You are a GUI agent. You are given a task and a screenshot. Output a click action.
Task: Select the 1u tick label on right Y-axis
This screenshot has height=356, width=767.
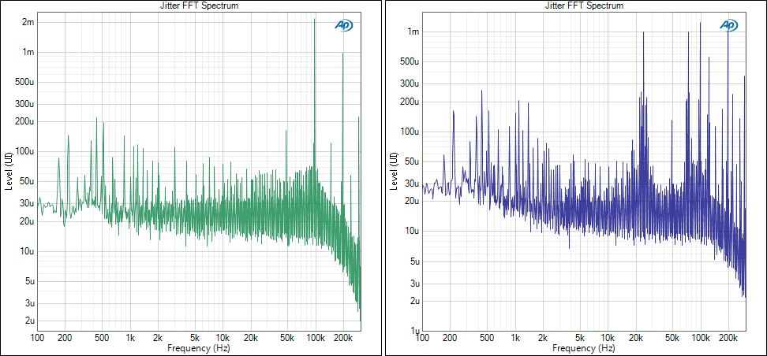pyautogui.click(x=413, y=331)
